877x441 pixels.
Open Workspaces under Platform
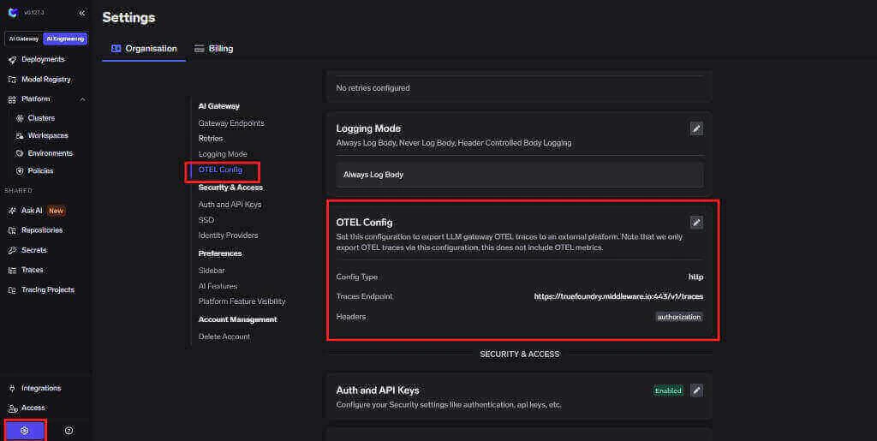coord(47,136)
